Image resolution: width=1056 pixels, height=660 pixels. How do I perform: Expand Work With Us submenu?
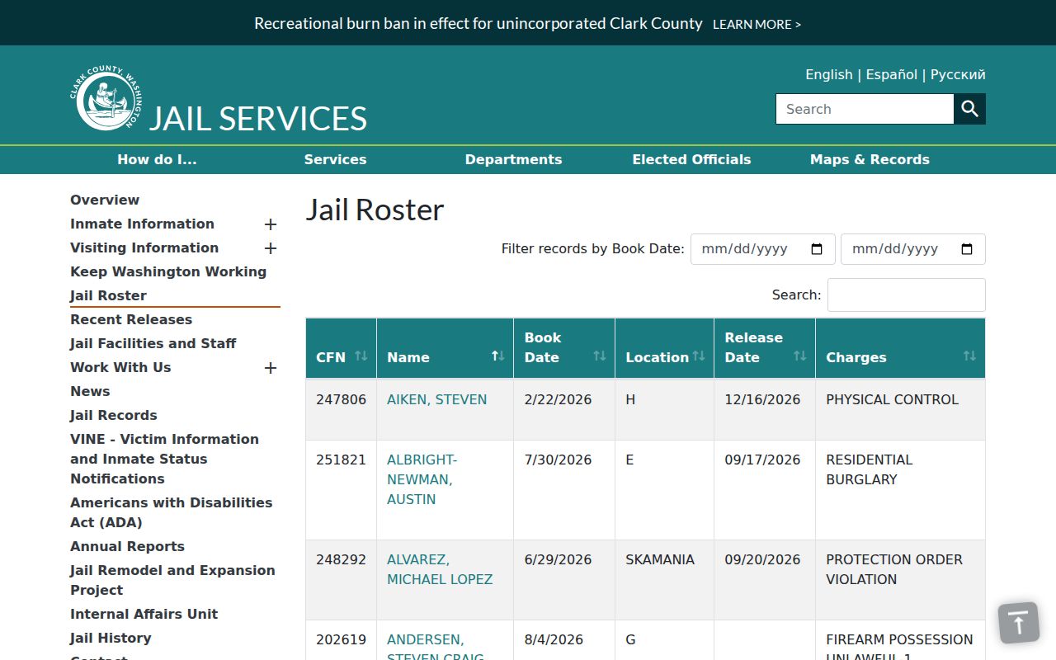pyautogui.click(x=271, y=368)
